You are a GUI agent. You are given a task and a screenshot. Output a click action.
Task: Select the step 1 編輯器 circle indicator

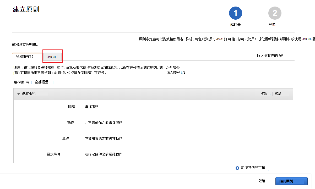235,13
